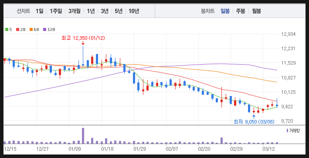Click the green 5-day moving average swatch

7,30
